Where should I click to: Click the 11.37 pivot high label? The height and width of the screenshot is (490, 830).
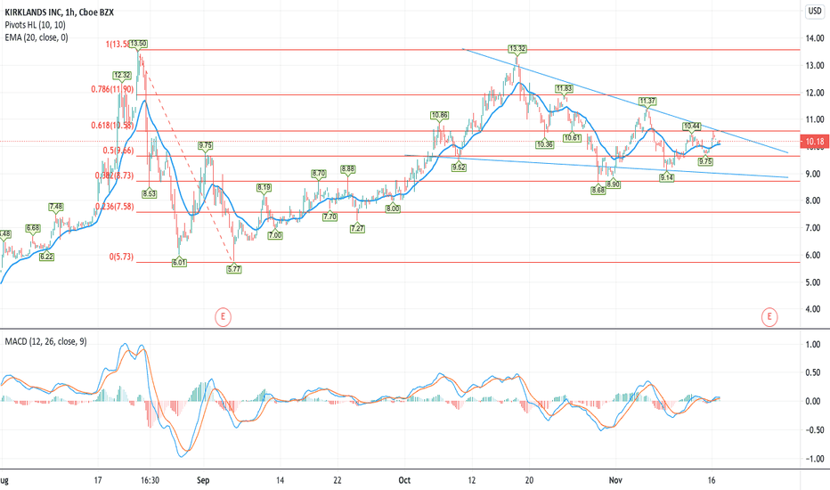click(x=647, y=101)
